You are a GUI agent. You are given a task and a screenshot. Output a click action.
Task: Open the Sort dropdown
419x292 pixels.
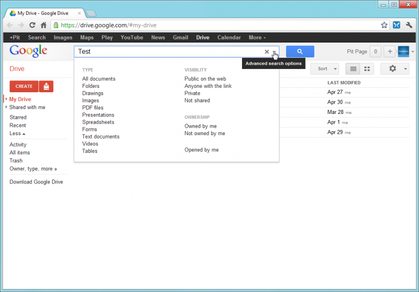tap(325, 69)
